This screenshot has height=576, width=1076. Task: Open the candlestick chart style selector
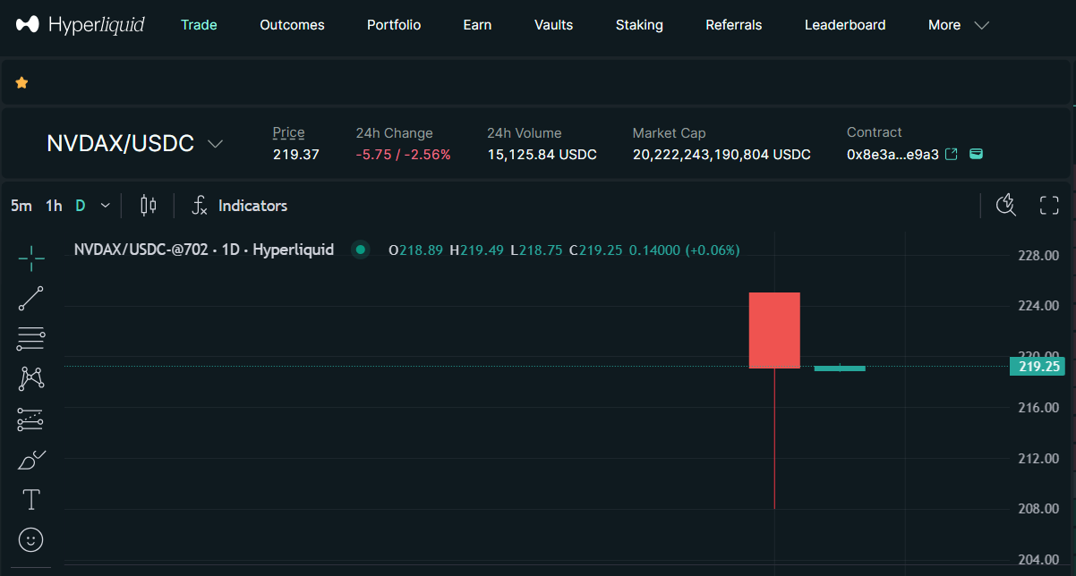[149, 206]
